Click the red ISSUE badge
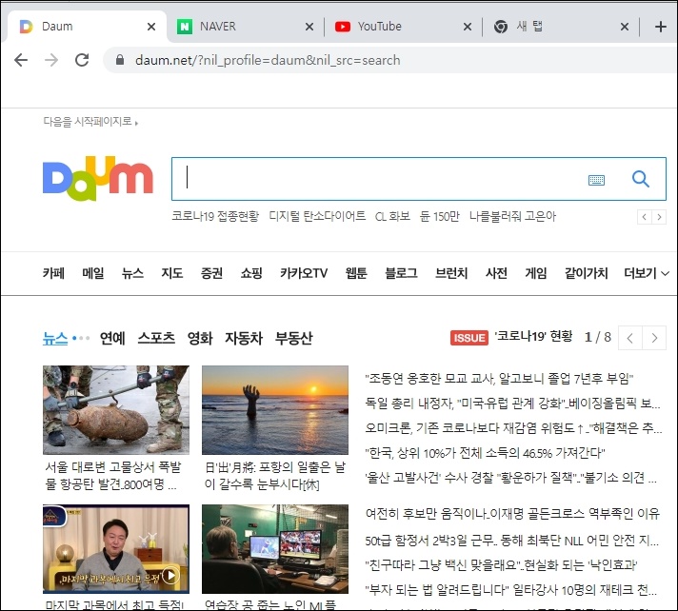This screenshot has width=678, height=611. point(469,338)
